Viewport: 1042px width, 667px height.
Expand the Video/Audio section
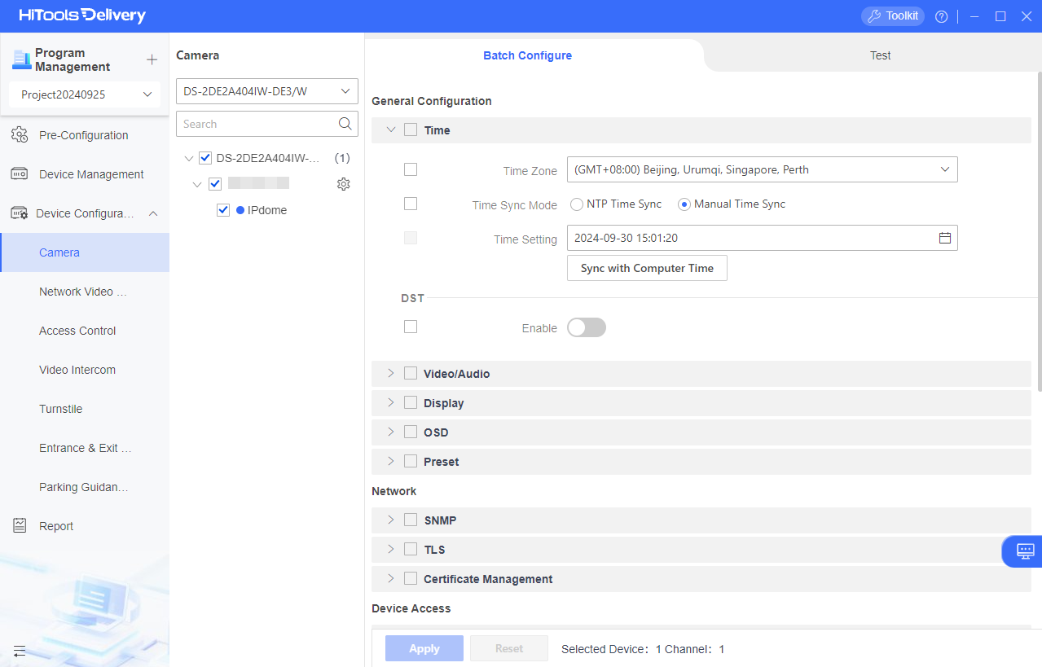tap(391, 374)
